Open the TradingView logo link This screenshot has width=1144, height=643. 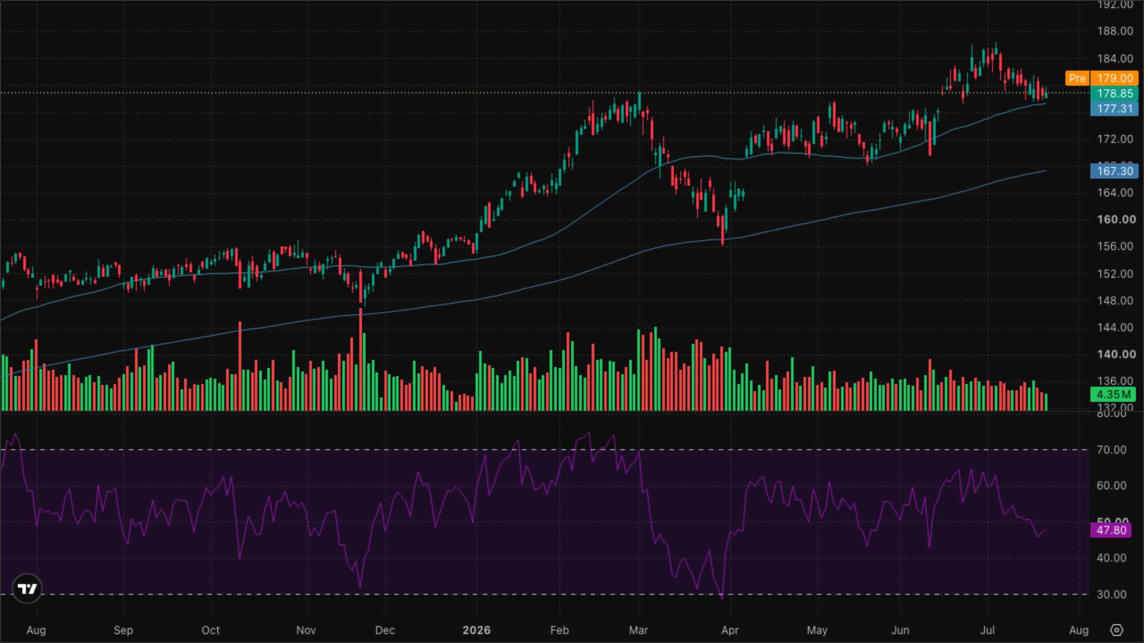[x=27, y=589]
